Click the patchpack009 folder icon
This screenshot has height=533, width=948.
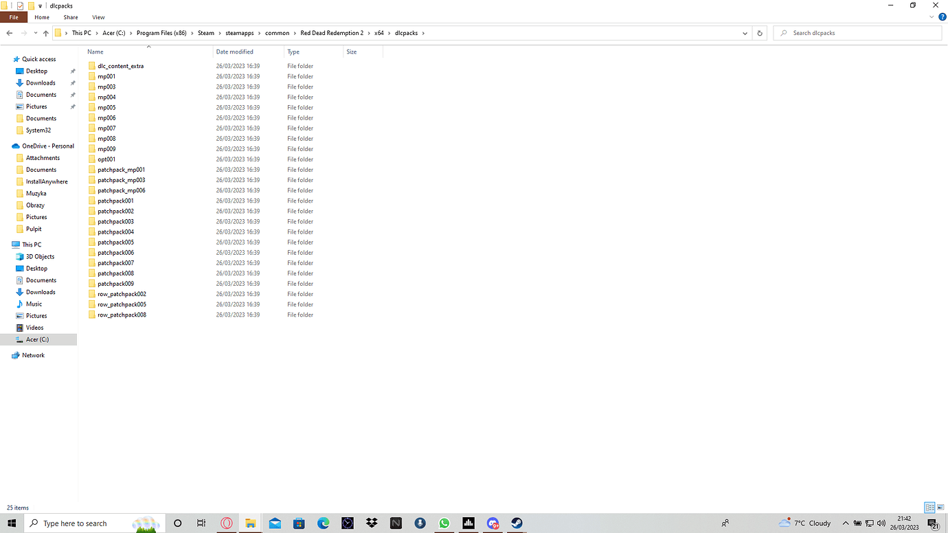point(92,284)
